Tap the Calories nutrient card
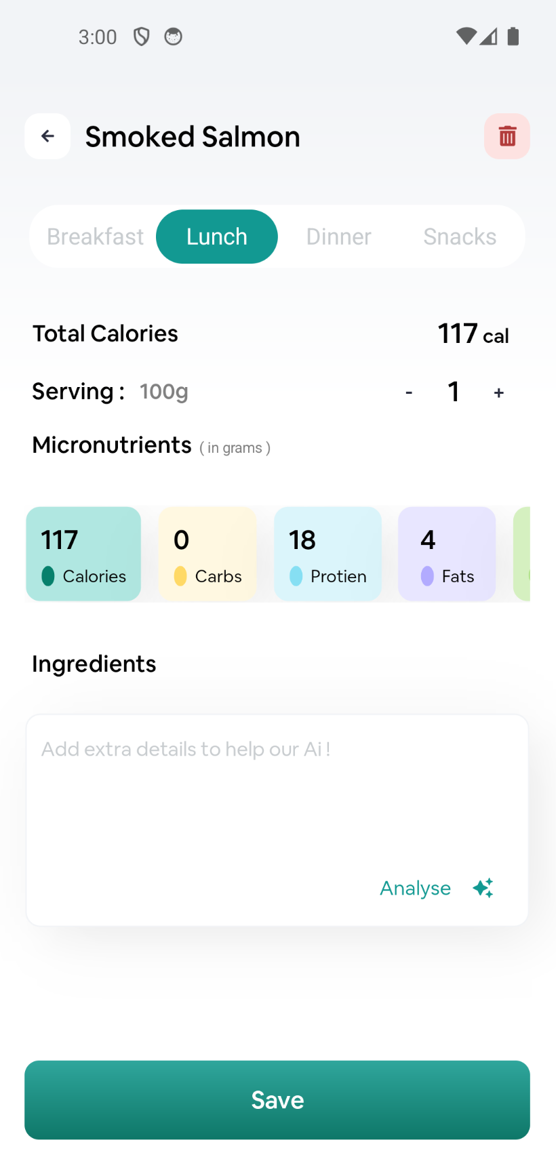 point(83,554)
